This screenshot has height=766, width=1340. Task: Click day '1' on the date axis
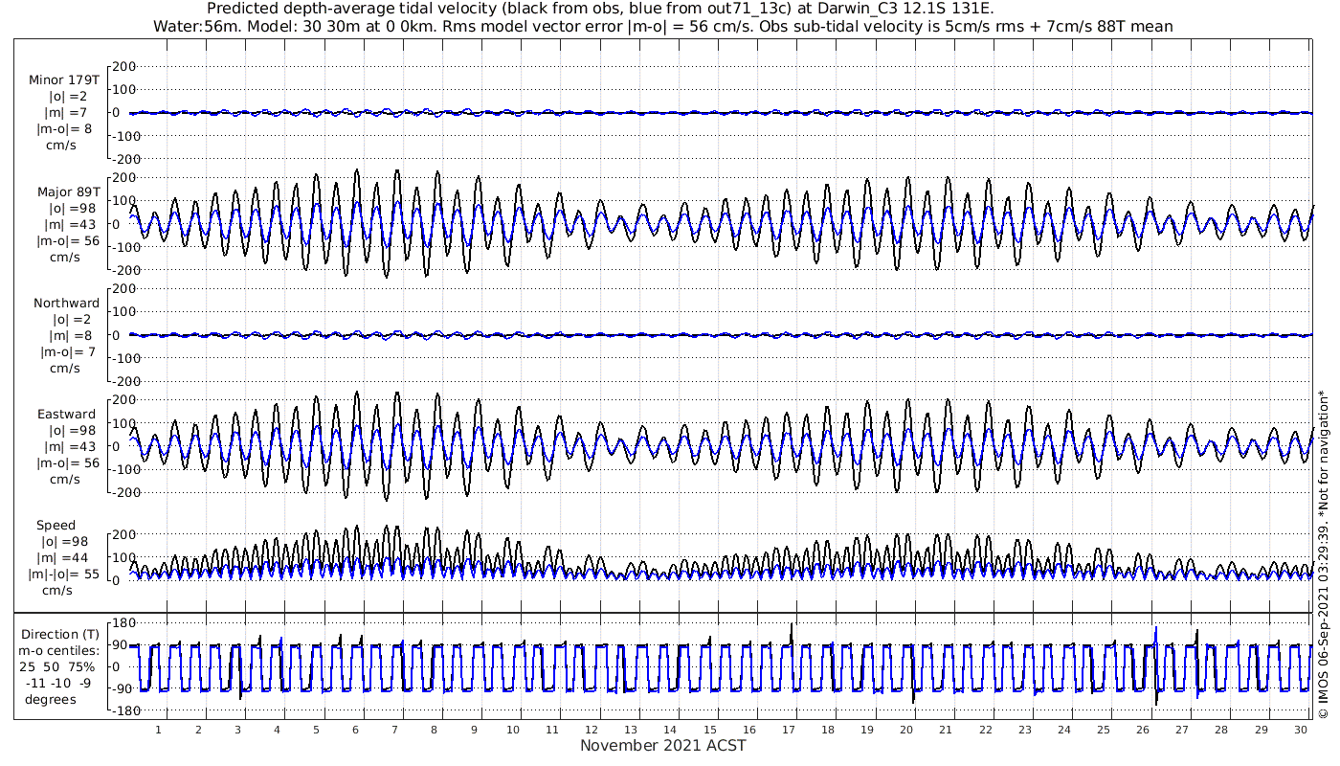159,730
